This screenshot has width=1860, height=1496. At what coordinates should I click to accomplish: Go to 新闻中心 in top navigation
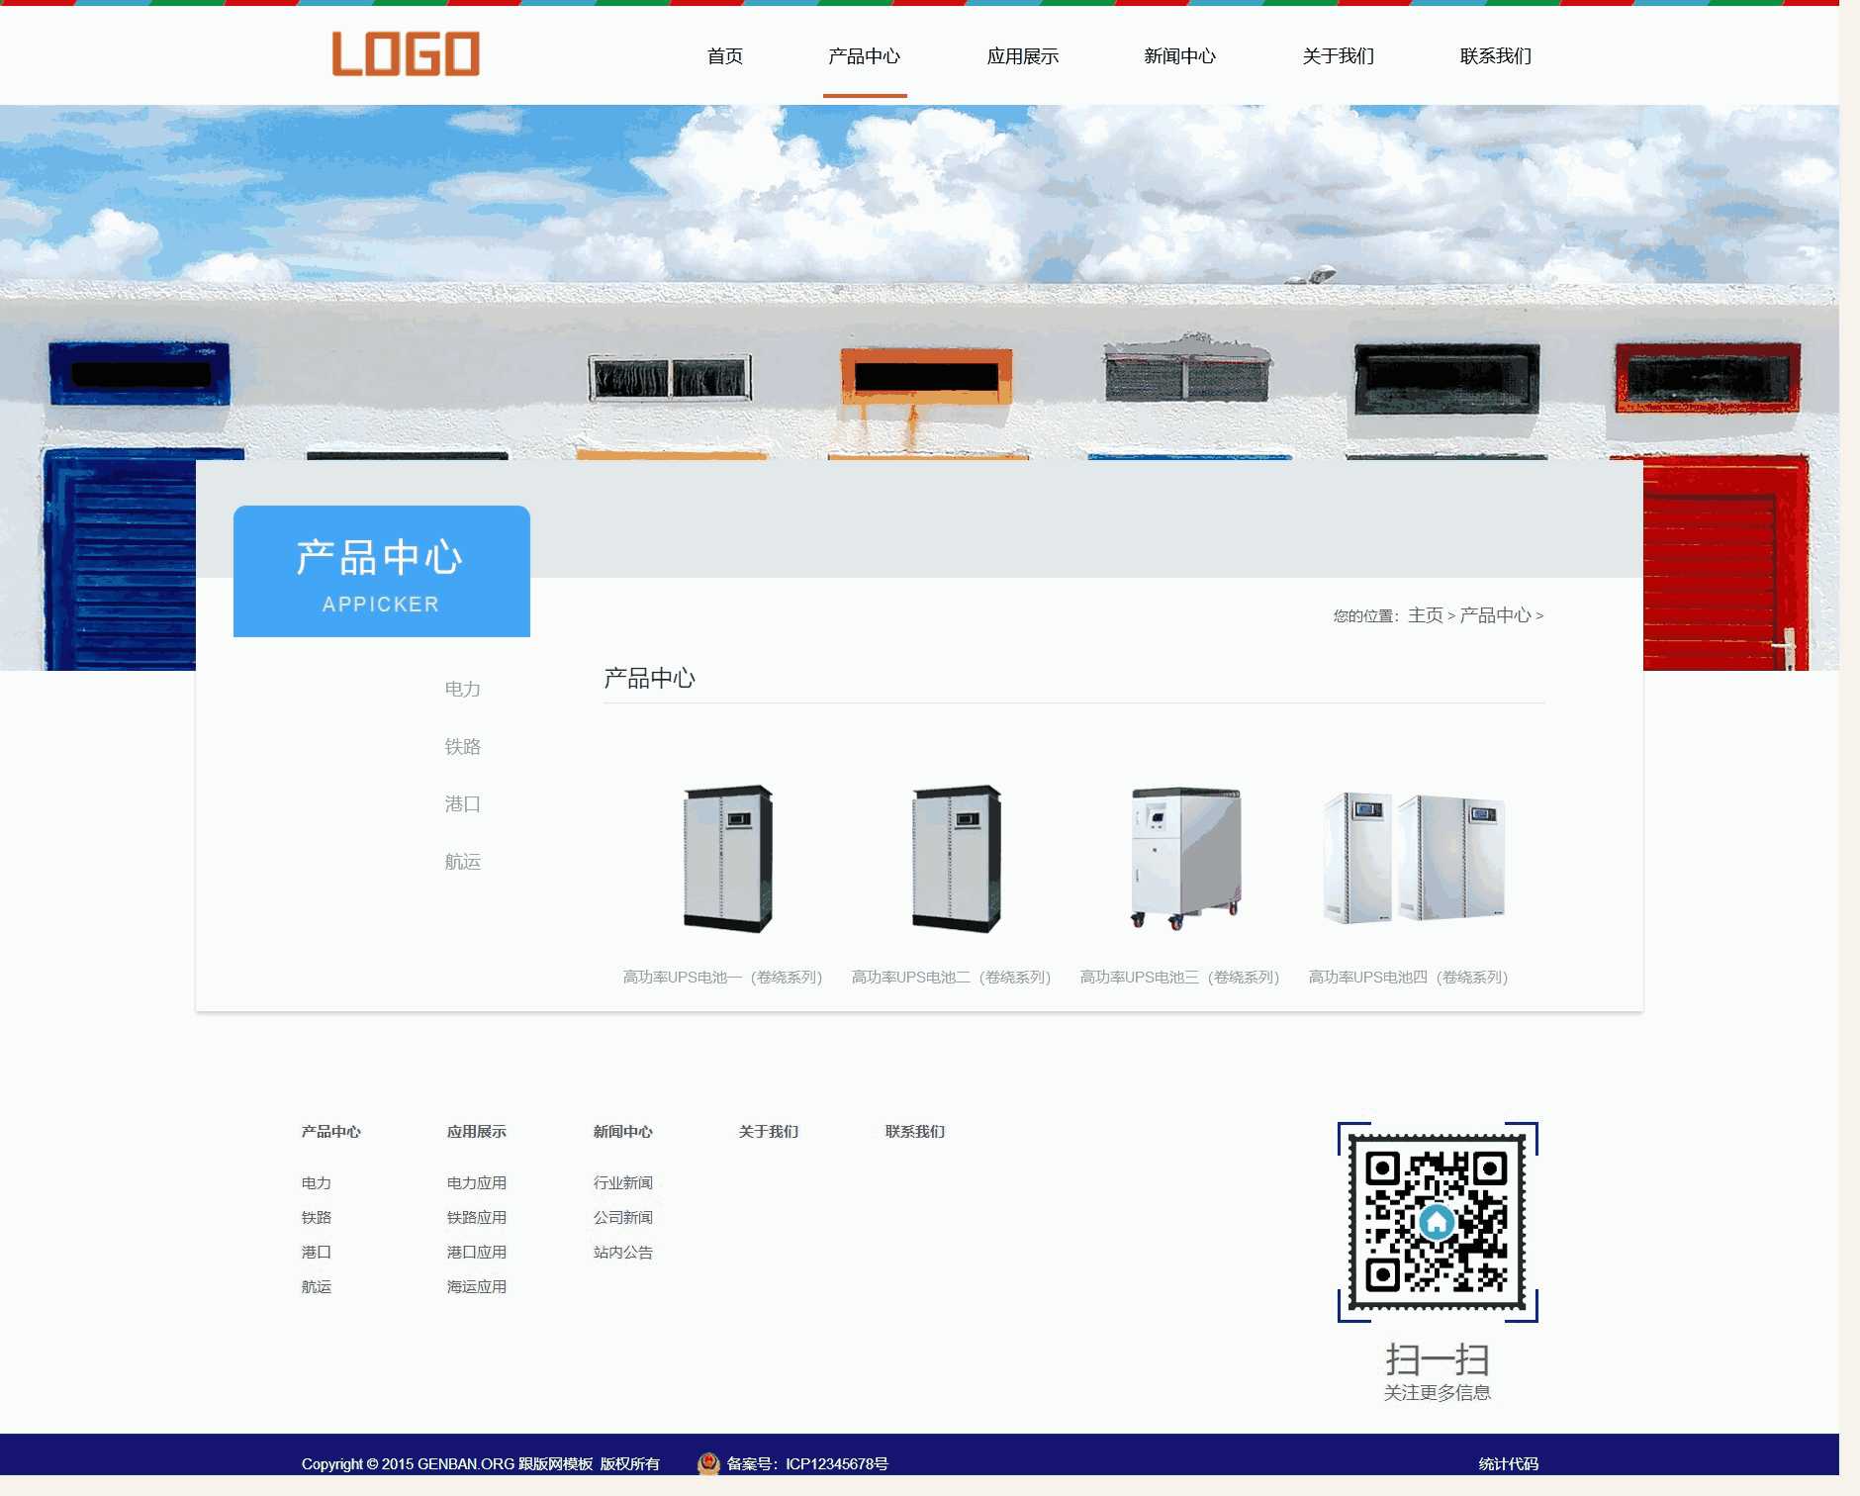tap(1179, 56)
